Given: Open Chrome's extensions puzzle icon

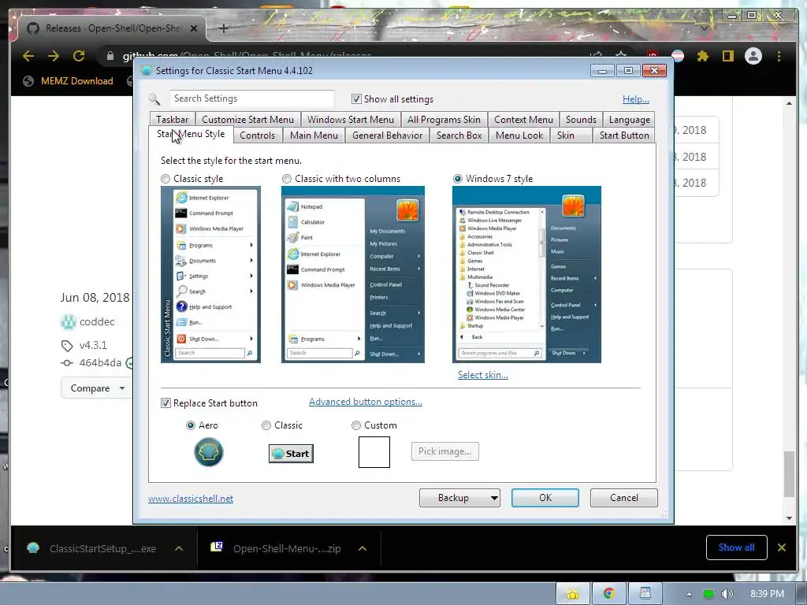Looking at the screenshot, I should (702, 56).
